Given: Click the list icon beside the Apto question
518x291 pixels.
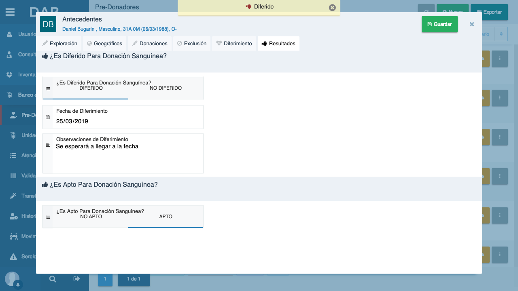Looking at the screenshot, I should (x=48, y=217).
